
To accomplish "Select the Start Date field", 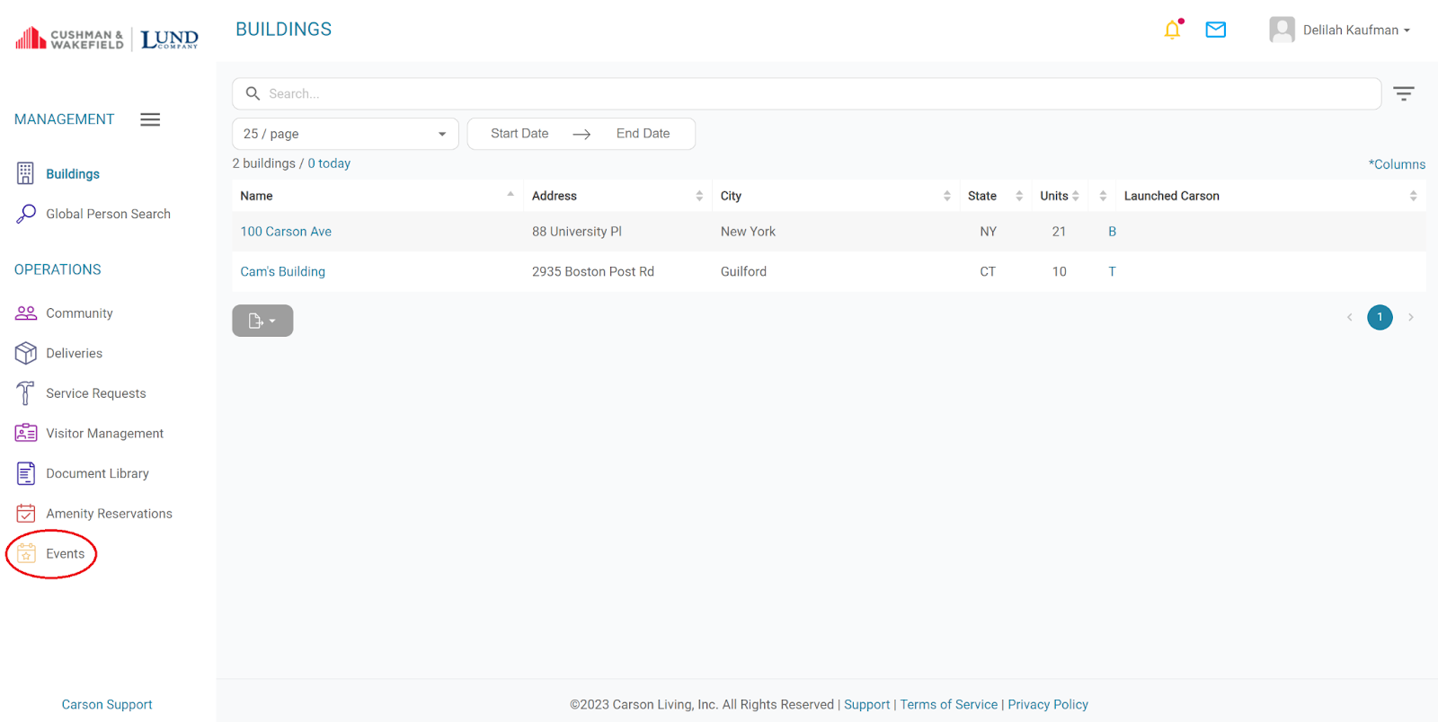I will pyautogui.click(x=519, y=134).
